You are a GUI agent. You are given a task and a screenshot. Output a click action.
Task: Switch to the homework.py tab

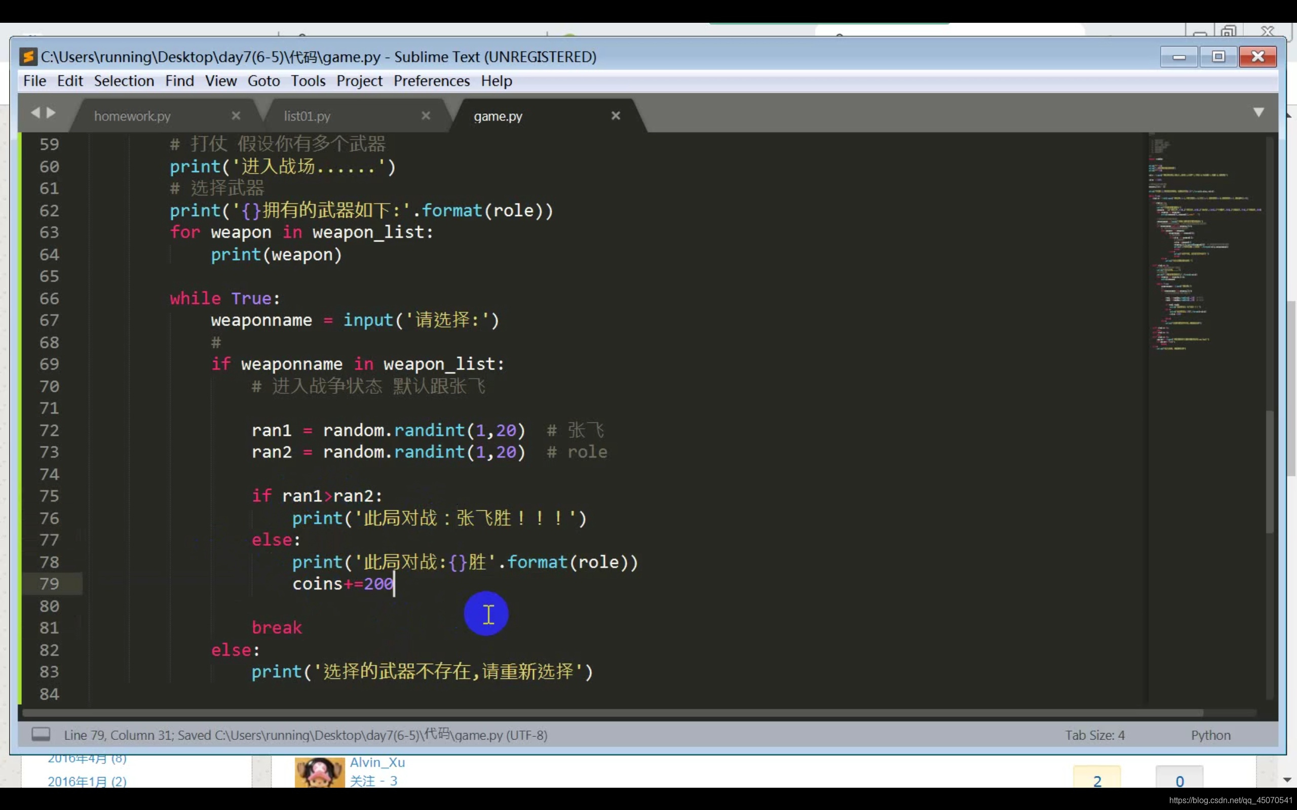132,116
